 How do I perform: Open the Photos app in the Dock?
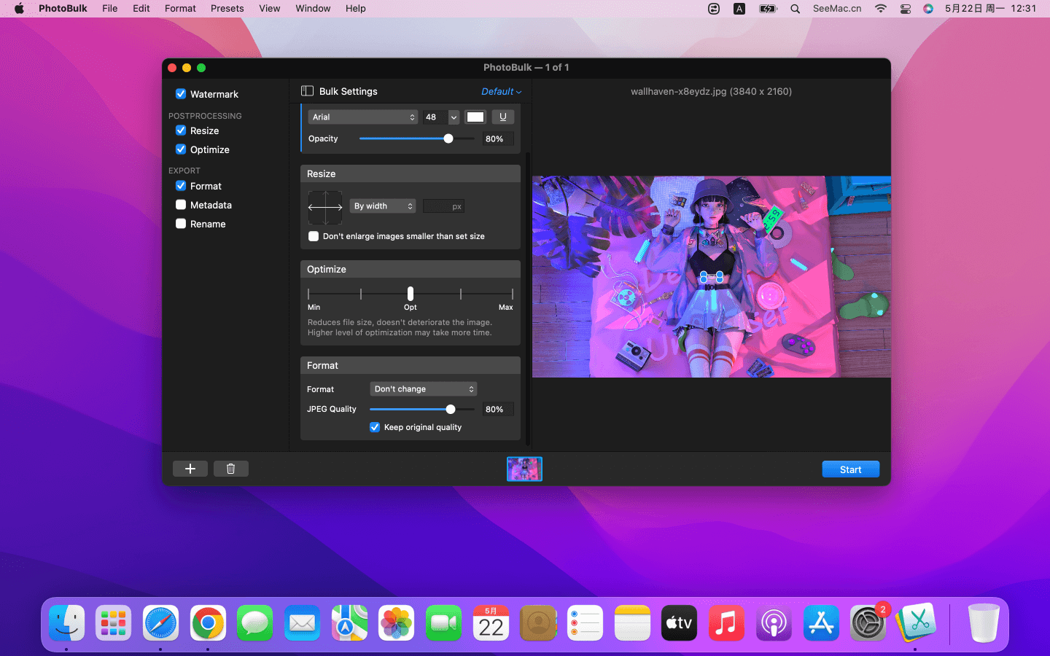tap(396, 623)
